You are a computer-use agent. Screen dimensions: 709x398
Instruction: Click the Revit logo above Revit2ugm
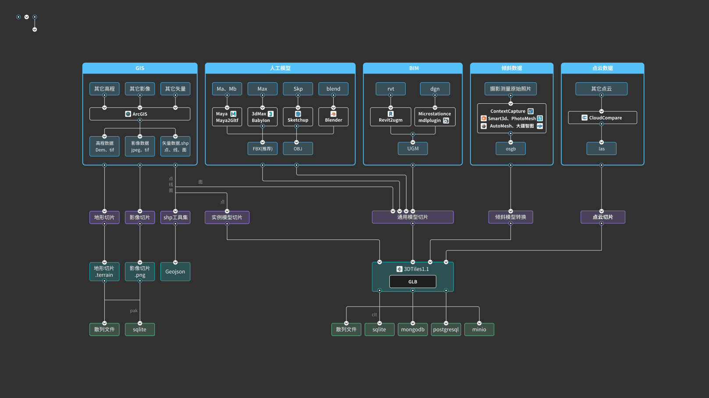(x=390, y=114)
